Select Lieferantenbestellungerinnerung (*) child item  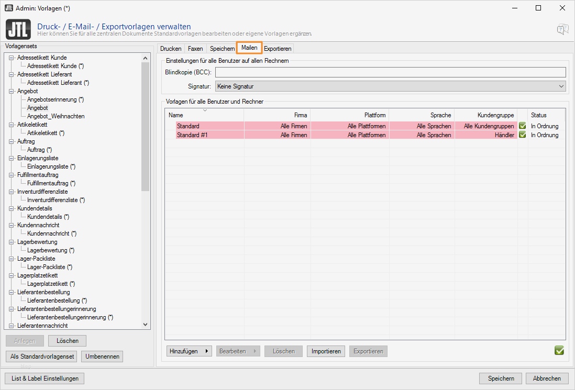click(70, 317)
